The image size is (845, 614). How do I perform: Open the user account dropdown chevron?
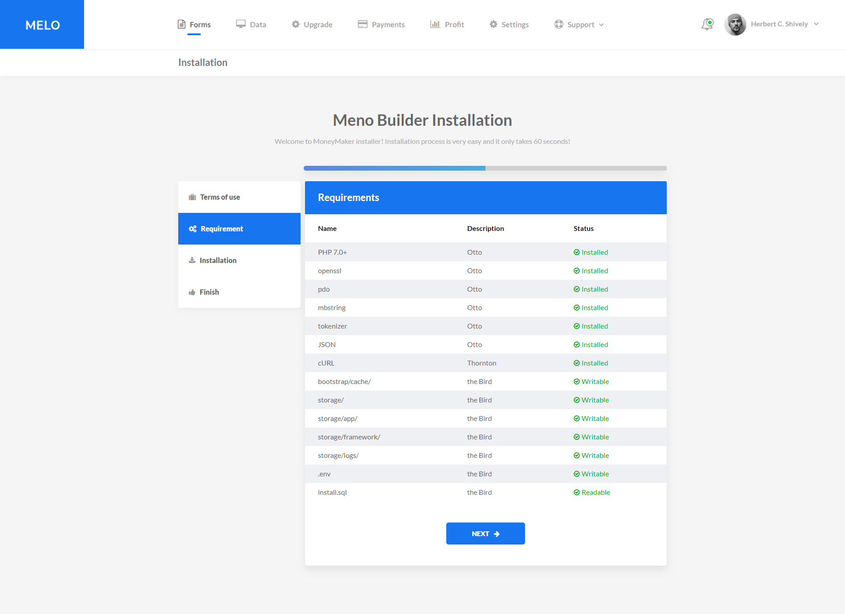pyautogui.click(x=816, y=24)
